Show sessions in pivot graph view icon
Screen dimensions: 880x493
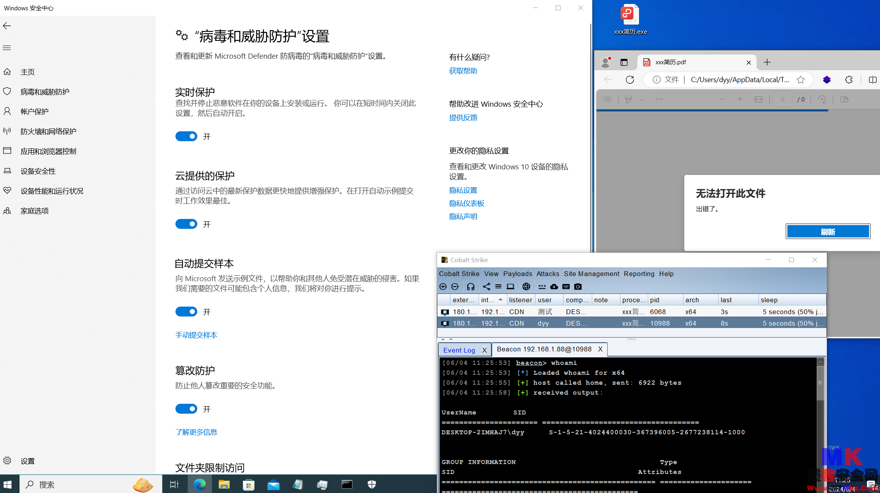(487, 287)
